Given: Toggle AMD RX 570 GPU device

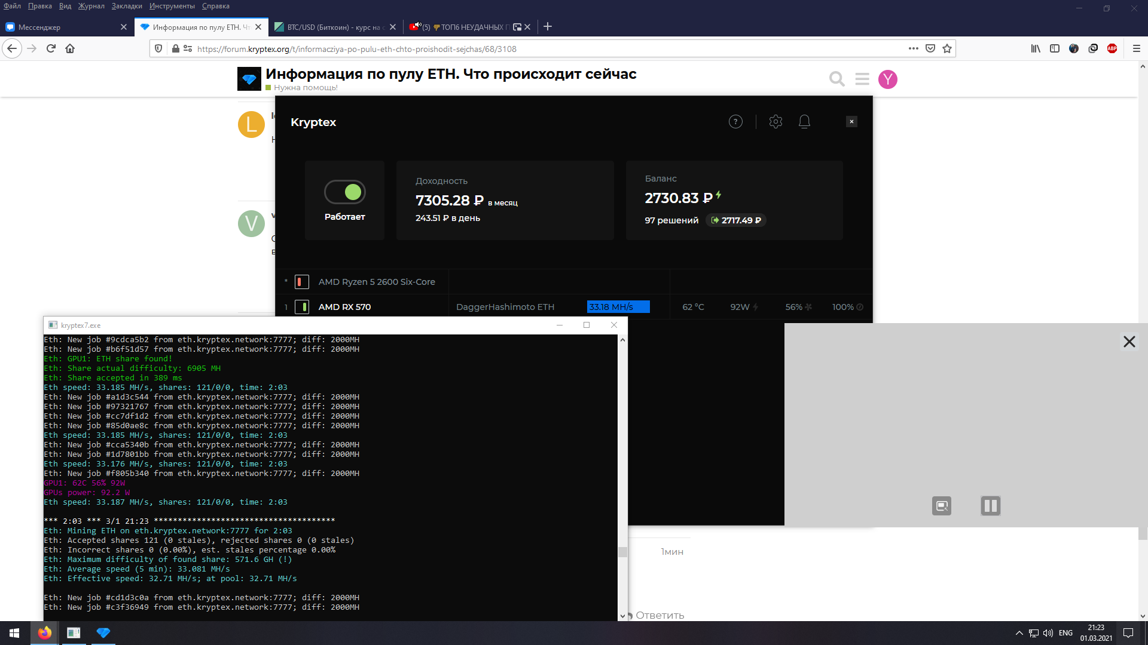Looking at the screenshot, I should click(x=302, y=307).
